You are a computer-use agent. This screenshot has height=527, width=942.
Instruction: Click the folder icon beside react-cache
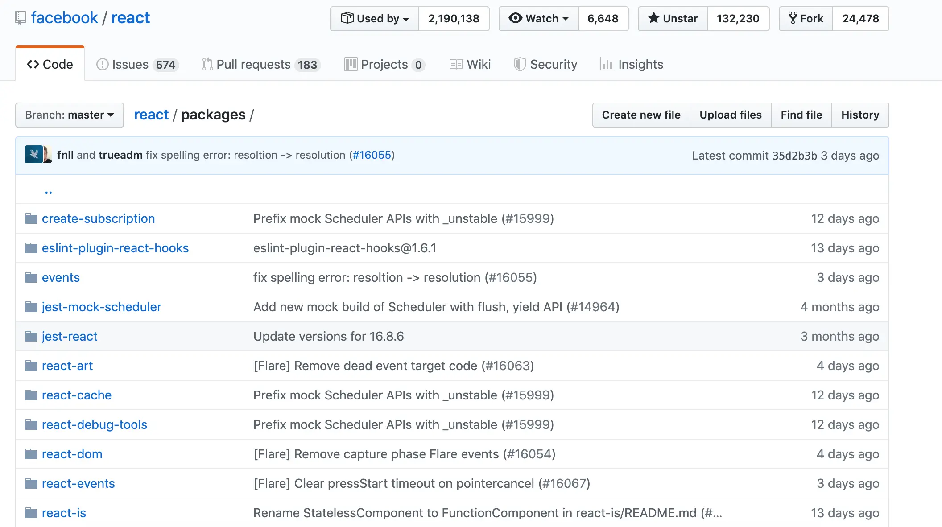coord(31,395)
